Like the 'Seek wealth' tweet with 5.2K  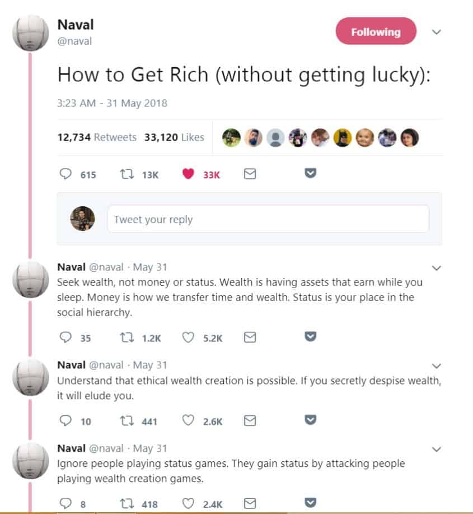188,337
